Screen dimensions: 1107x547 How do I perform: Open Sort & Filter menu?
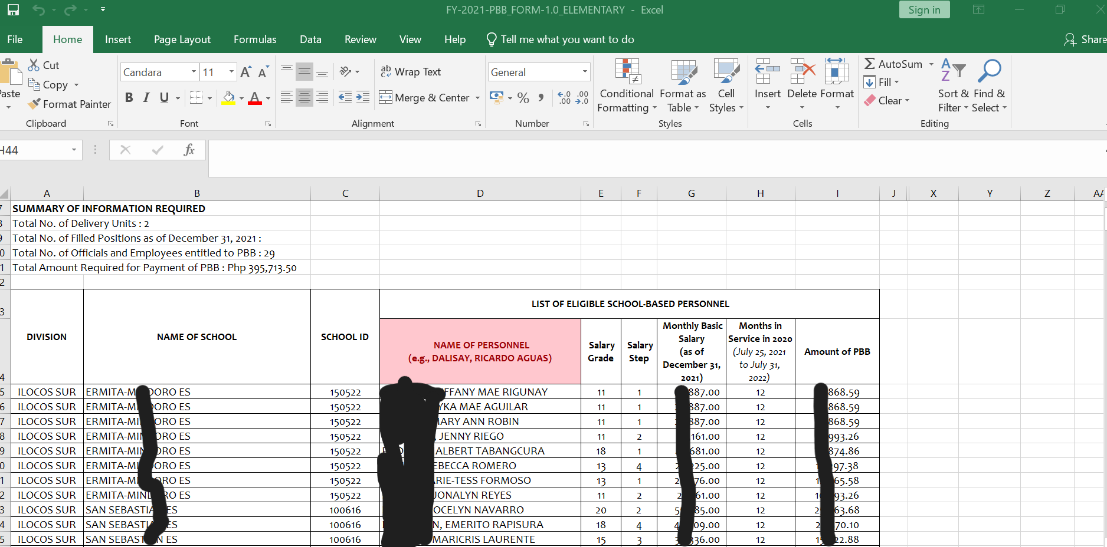pos(953,86)
